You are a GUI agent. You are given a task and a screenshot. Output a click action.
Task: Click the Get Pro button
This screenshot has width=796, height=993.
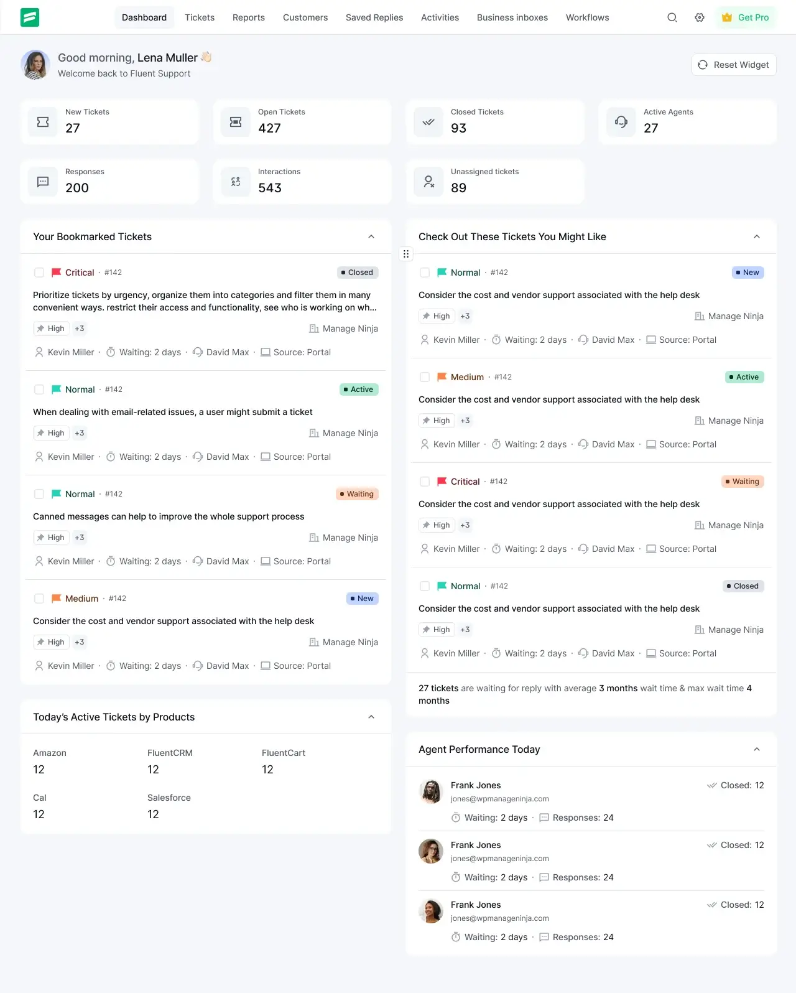click(746, 17)
